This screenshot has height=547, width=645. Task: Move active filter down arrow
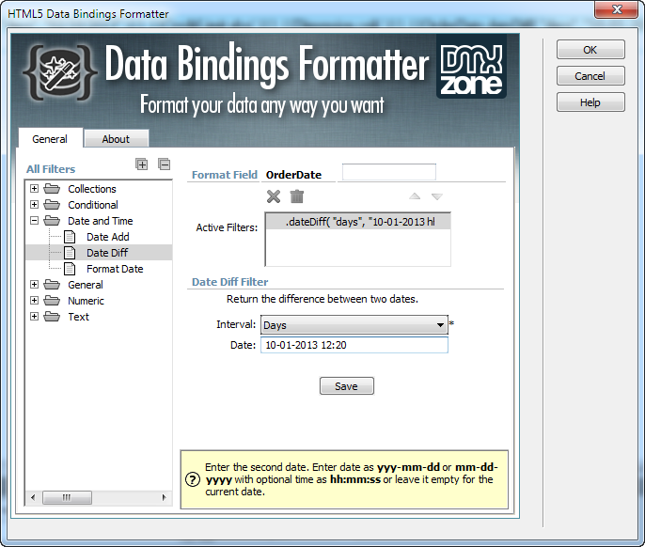437,196
